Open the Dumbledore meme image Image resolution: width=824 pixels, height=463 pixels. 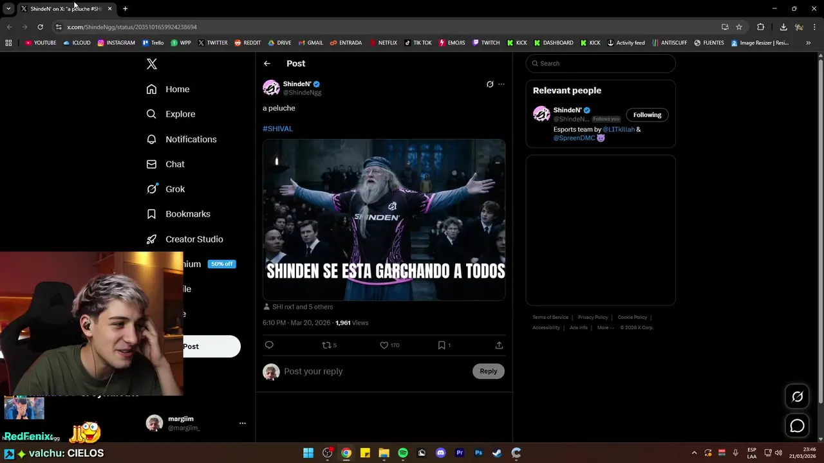click(x=384, y=220)
